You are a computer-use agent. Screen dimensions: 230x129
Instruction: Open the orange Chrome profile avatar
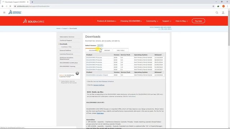(x=224, y=6)
